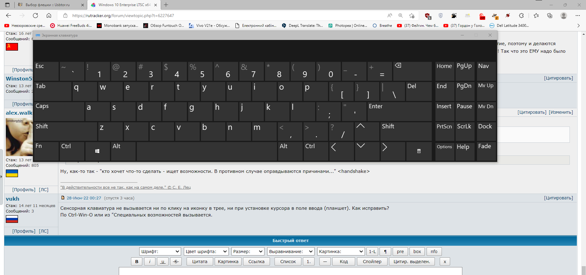Click the Спойлер button in editor
This screenshot has width=586, height=275.
[x=372, y=262]
